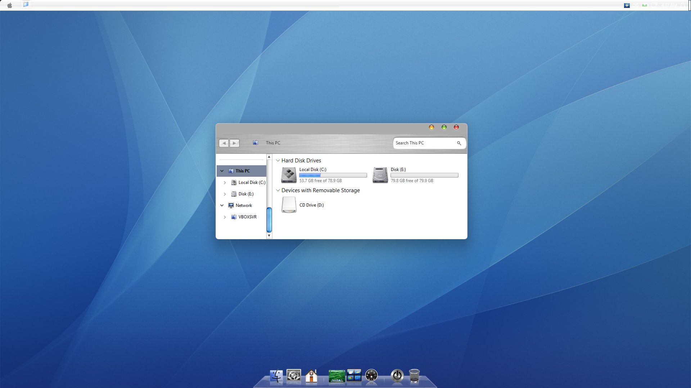Select Disk (E:) in the navigation pane
The image size is (691, 388).
coord(246,194)
